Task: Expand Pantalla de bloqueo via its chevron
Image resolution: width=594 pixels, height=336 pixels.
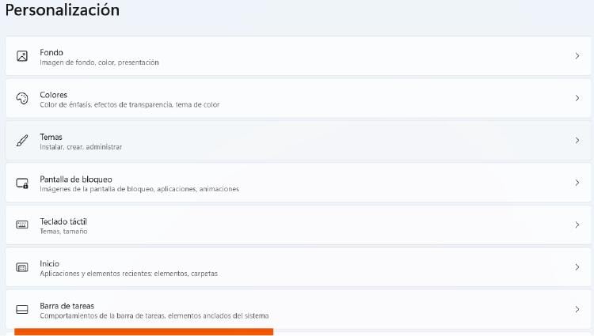Action: pyautogui.click(x=577, y=183)
